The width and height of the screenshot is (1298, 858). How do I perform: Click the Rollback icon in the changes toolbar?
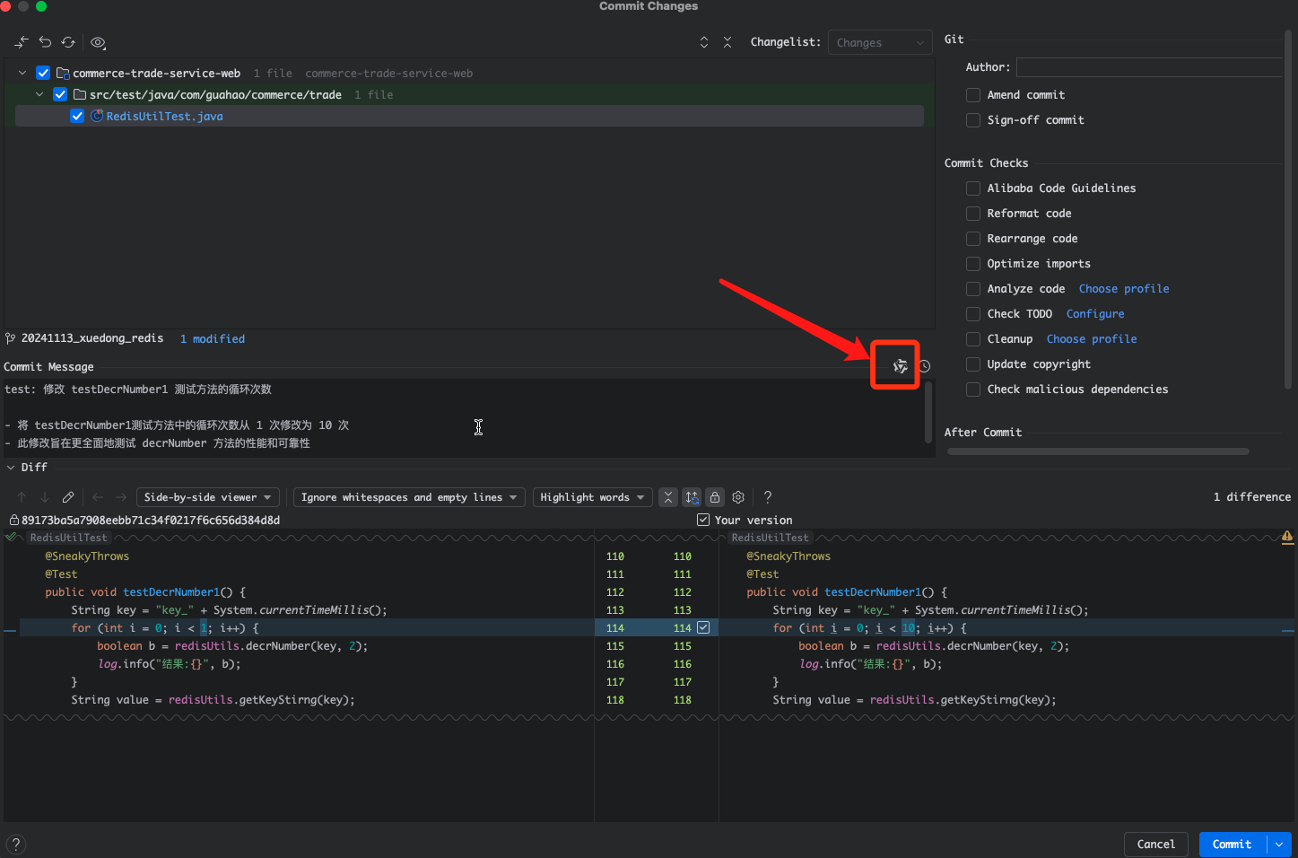45,42
